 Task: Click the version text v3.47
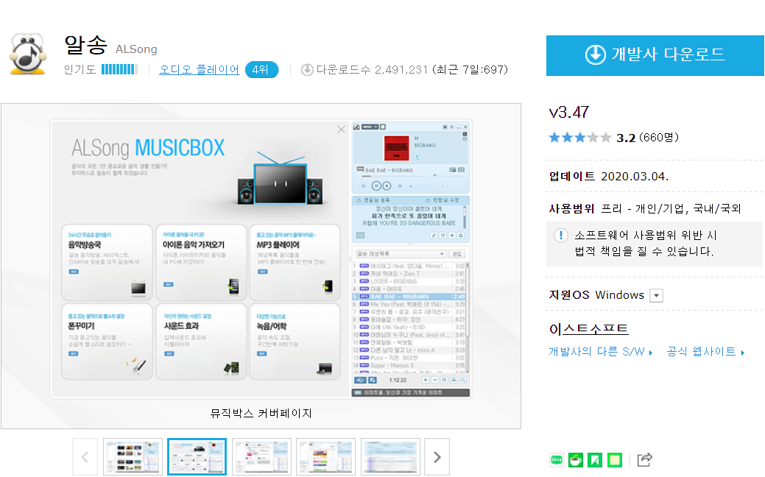[569, 112]
